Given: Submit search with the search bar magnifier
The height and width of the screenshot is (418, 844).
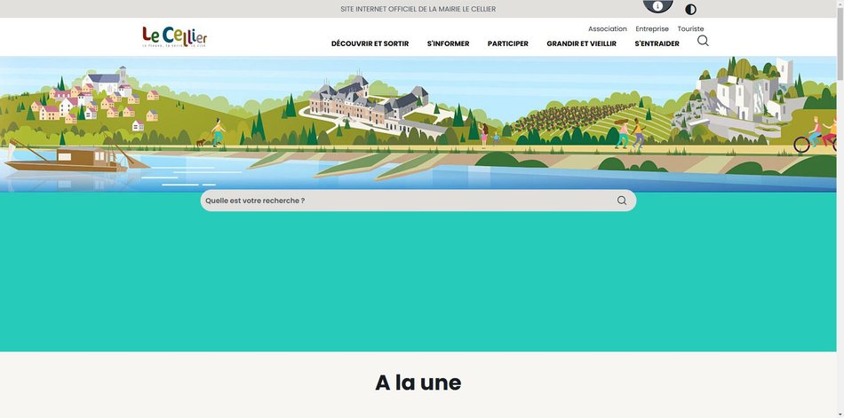Looking at the screenshot, I should pyautogui.click(x=622, y=201).
